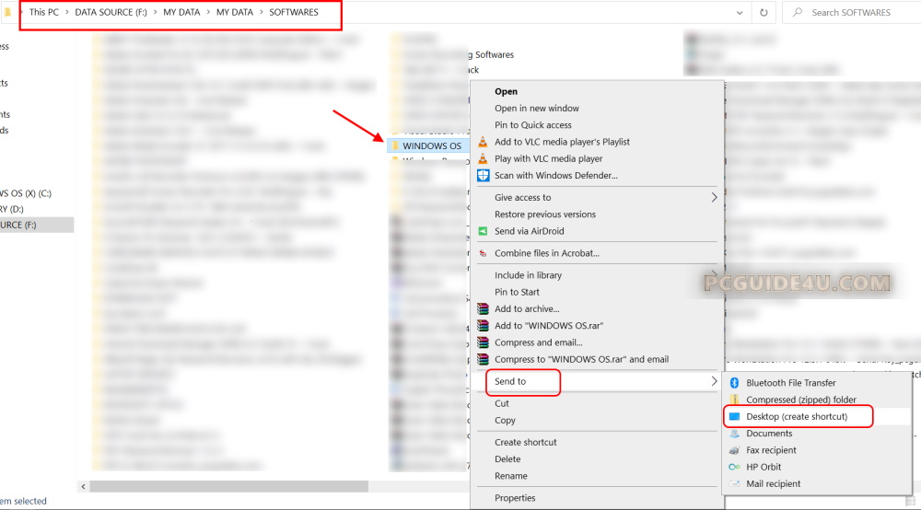Choose Properties from the context menu
Screen dimensions: 921x510
click(x=515, y=498)
